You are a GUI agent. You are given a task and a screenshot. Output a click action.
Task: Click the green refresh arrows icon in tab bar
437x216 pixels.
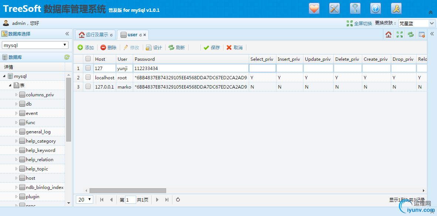coord(411,34)
